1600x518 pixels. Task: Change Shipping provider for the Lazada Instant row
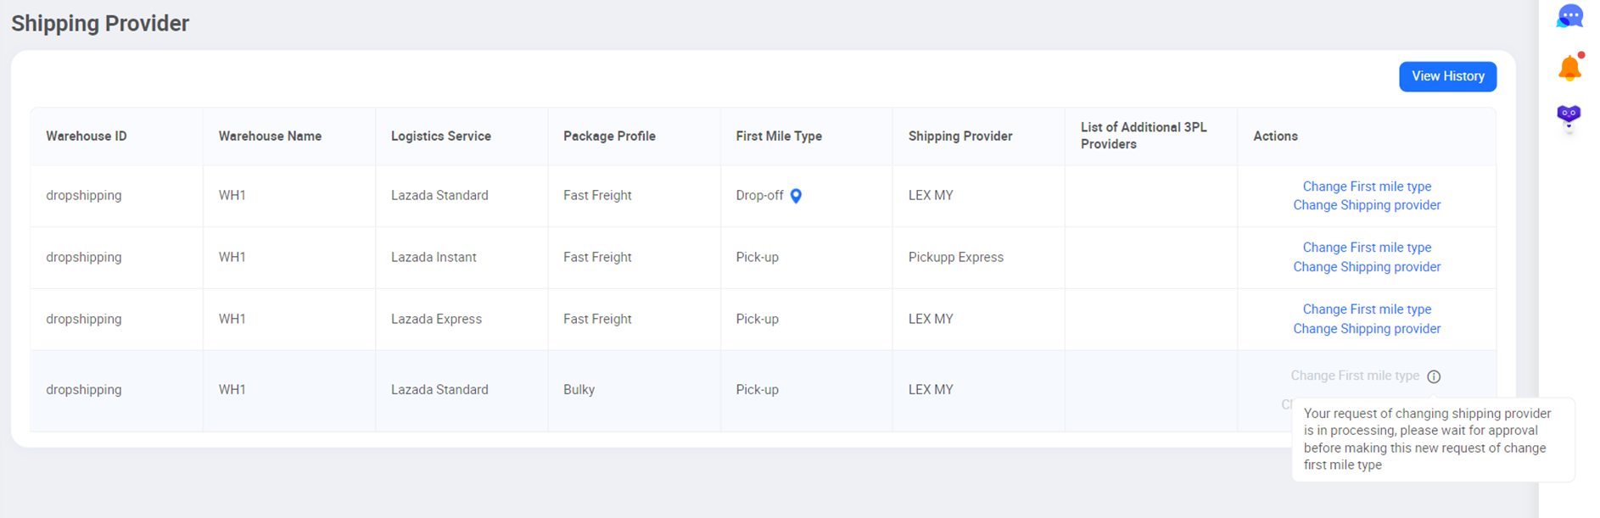click(1366, 266)
